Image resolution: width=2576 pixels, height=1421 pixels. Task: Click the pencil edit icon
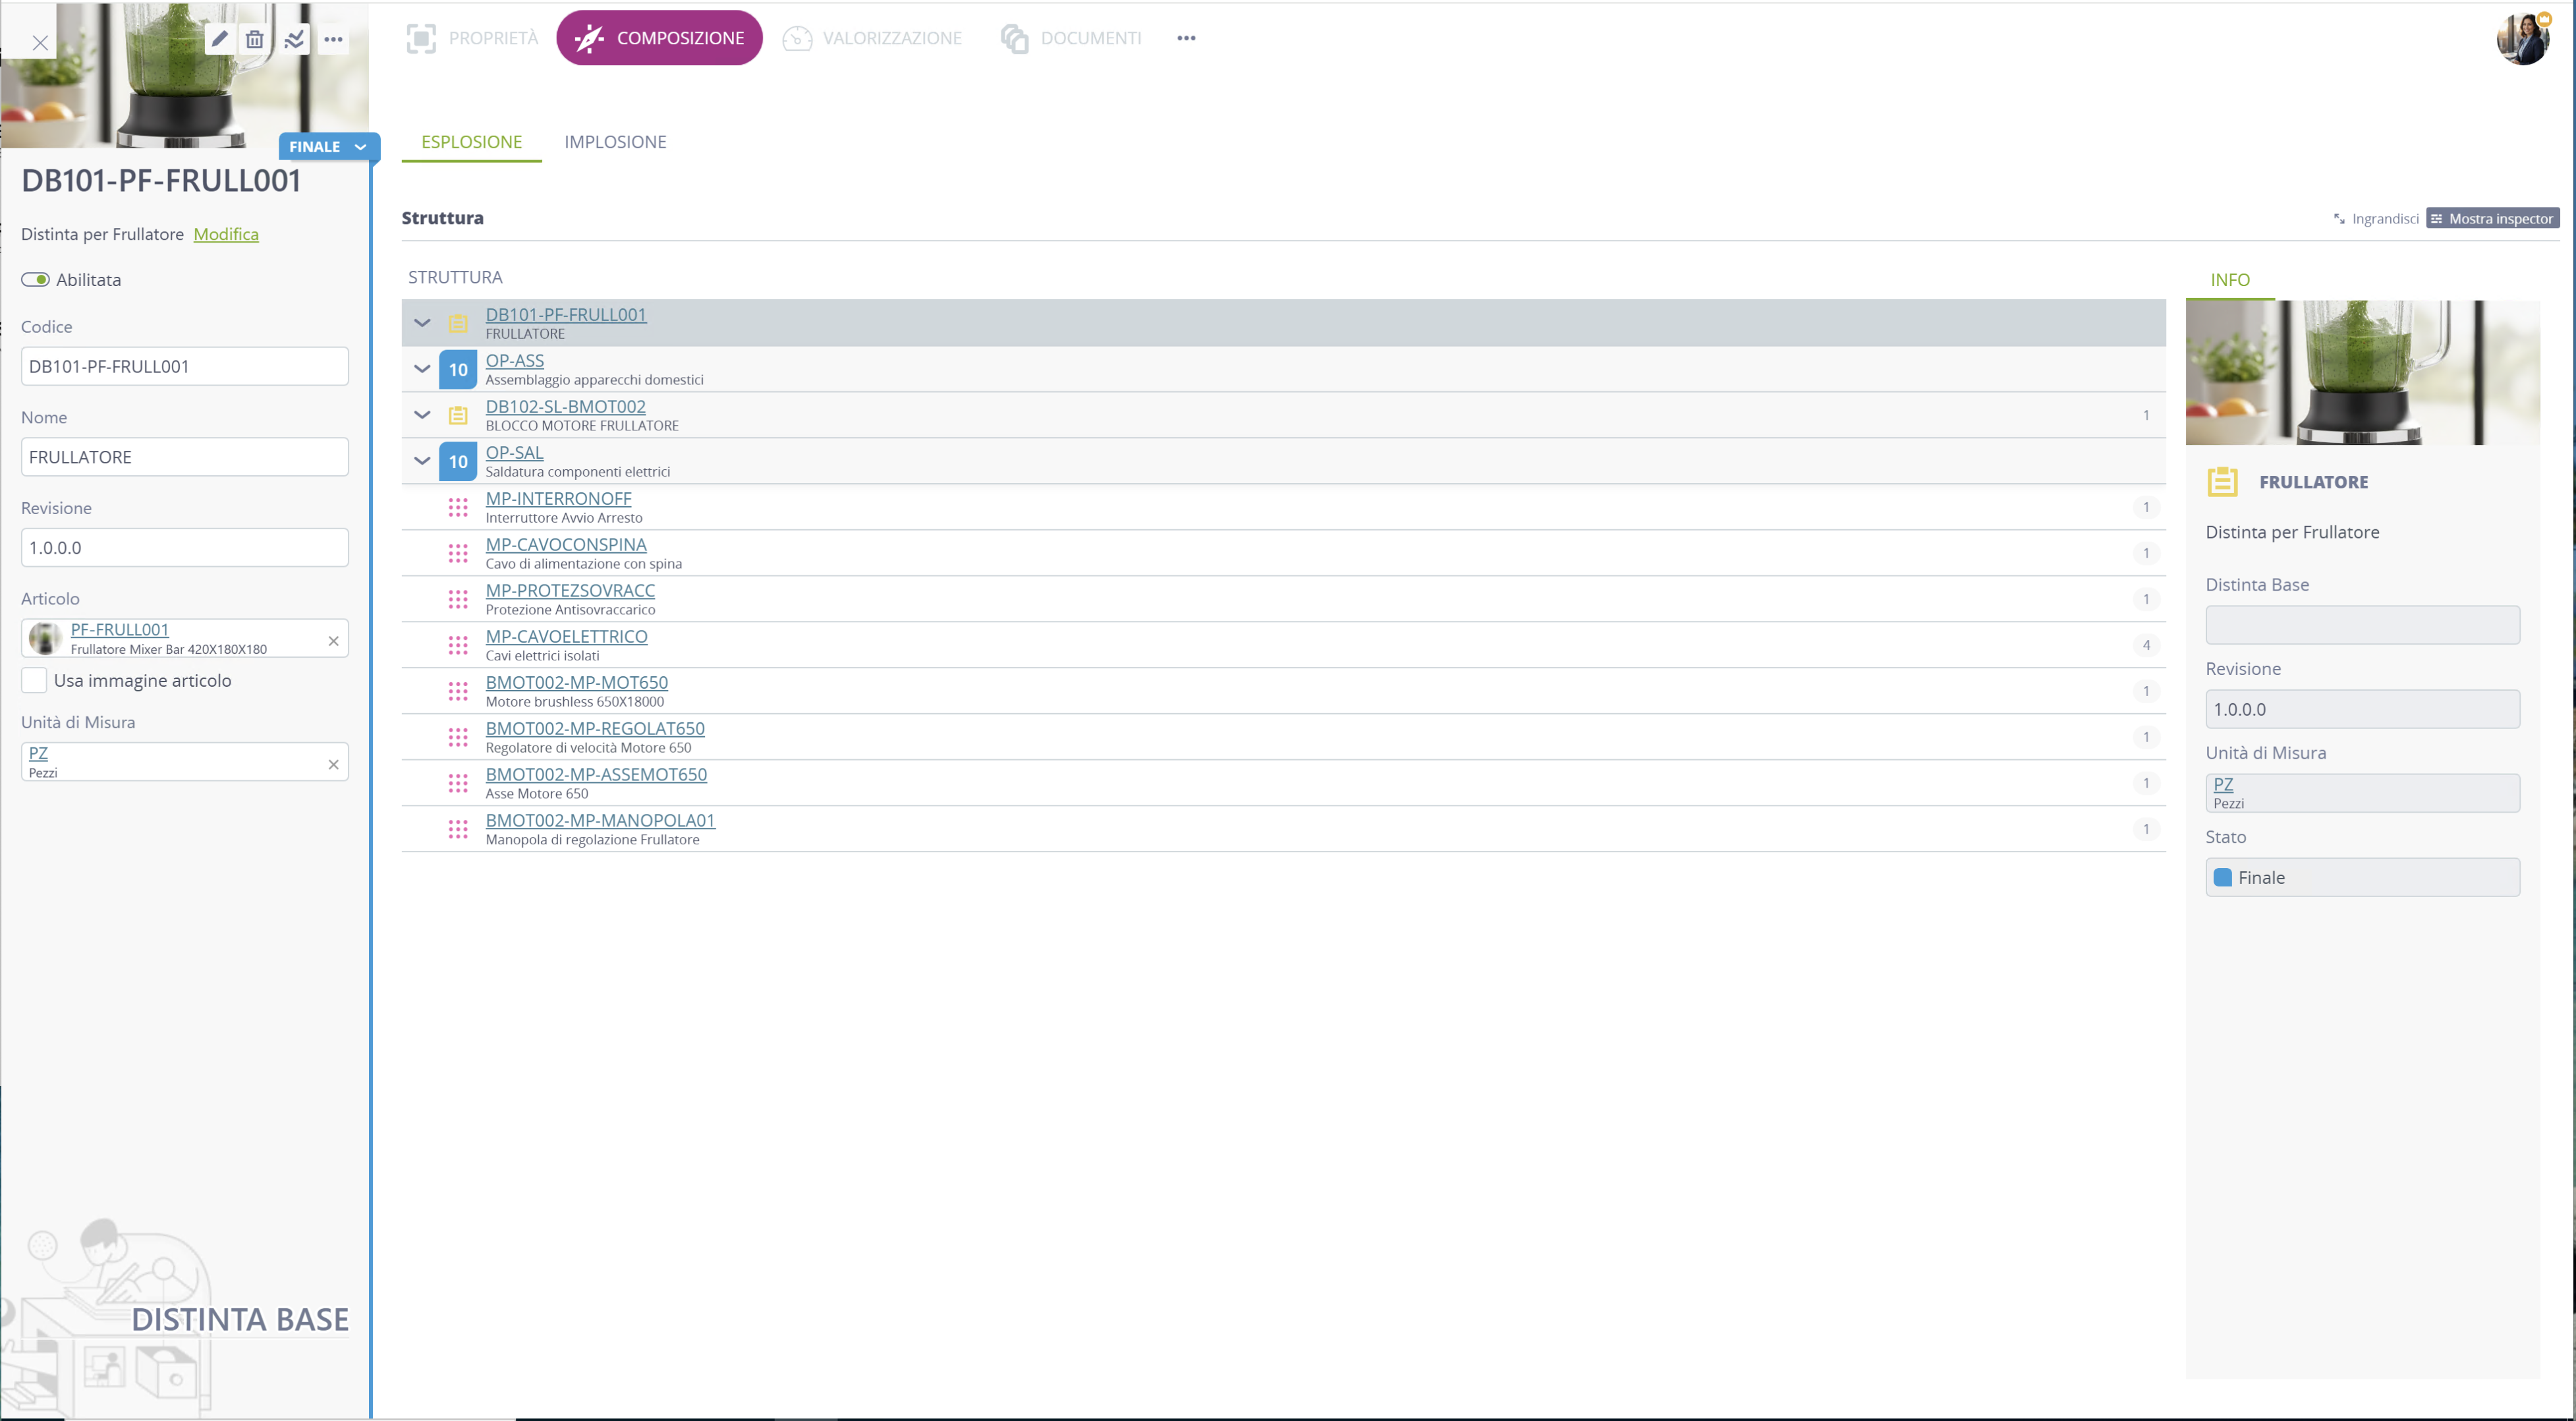click(220, 39)
